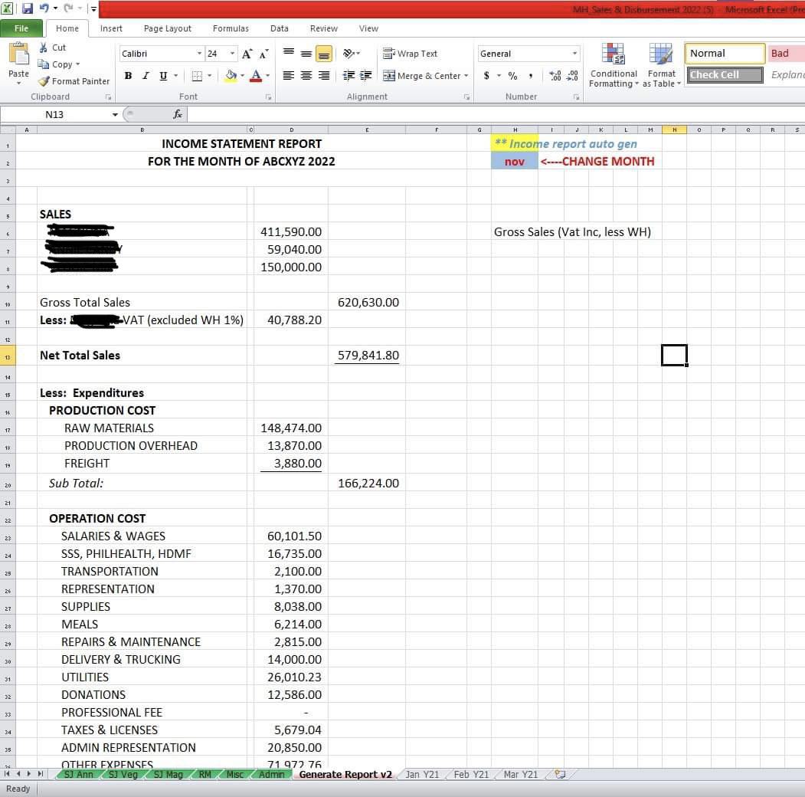Viewport: 805px width, 797px height.
Task: Click the Cut scissors icon
Action: pos(44,48)
